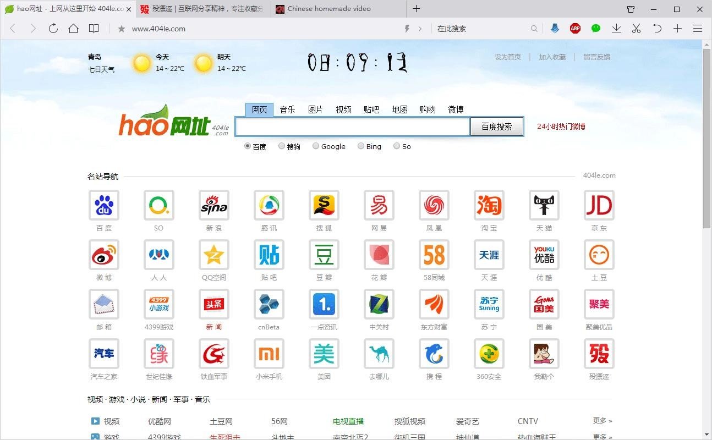Activate the voice search microphone icon

coord(555,28)
